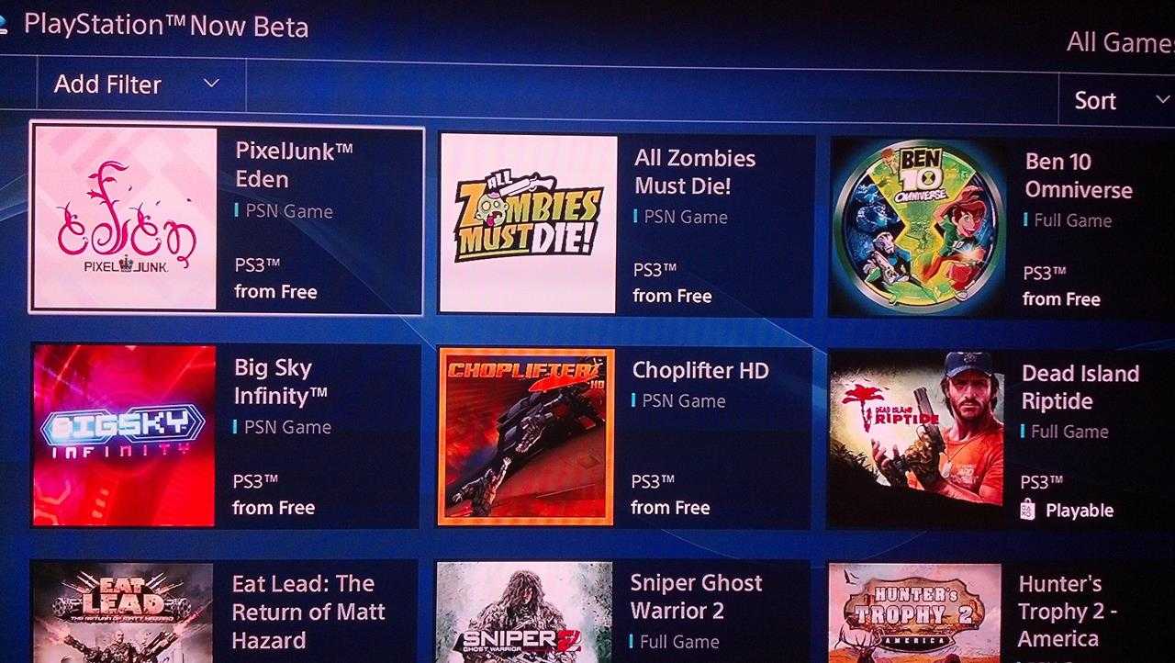Expand the Add Filter dropdown
Viewport: 1175px width, 663px height.
click(141, 84)
